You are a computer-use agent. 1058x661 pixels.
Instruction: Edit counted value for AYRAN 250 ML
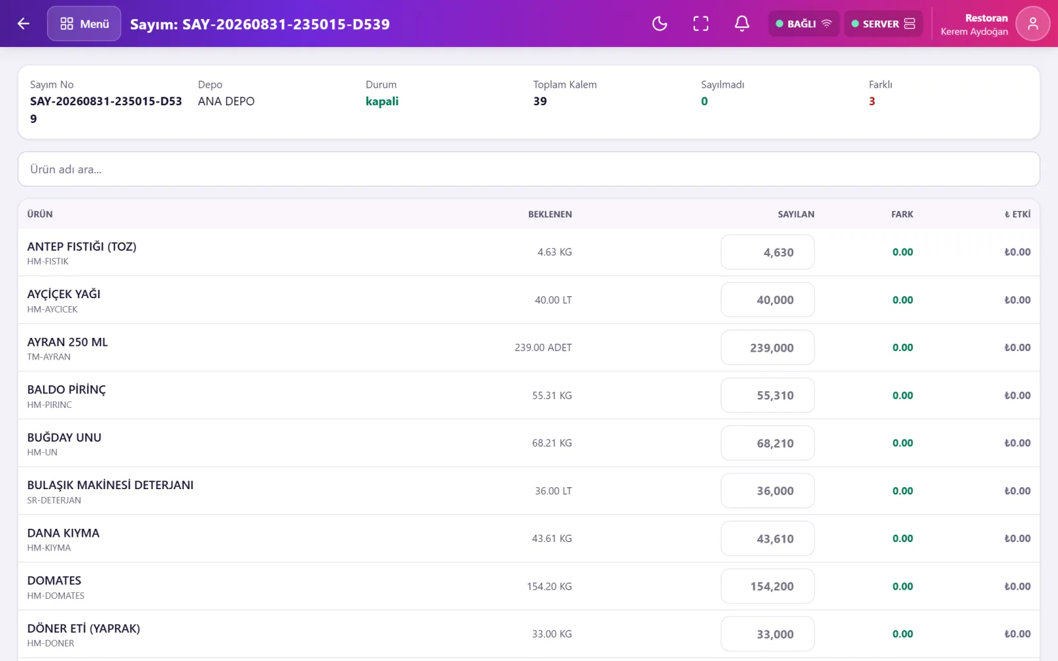(767, 348)
